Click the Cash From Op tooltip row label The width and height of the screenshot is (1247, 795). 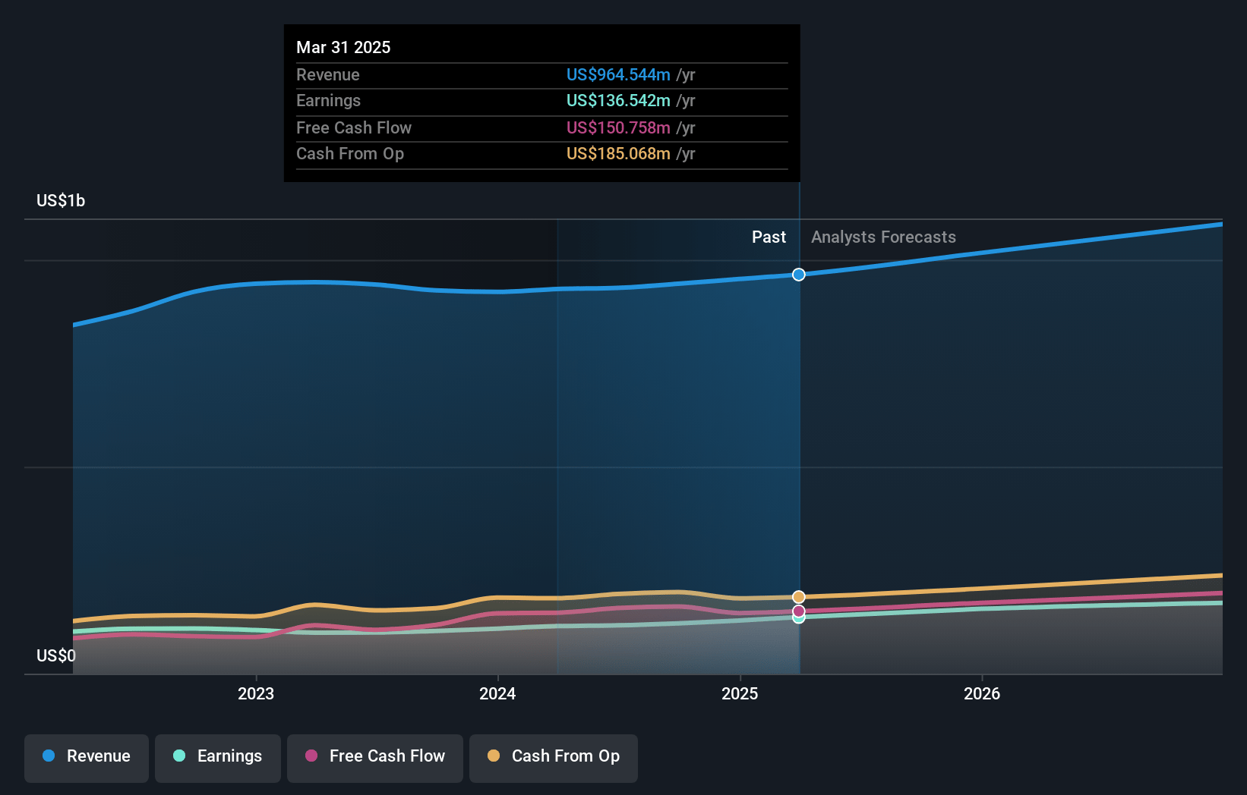(x=350, y=153)
